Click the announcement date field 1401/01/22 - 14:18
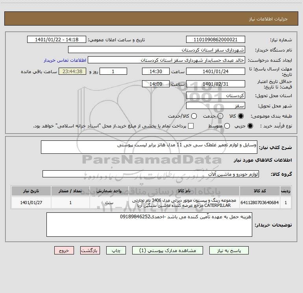The image size is (303, 293). click(57, 39)
